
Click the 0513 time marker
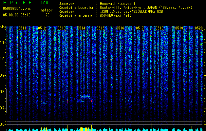tap(62, 28)
